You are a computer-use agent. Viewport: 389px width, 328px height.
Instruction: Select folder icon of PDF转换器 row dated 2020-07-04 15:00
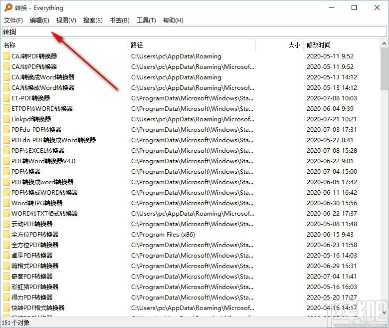pyautogui.click(x=6, y=171)
